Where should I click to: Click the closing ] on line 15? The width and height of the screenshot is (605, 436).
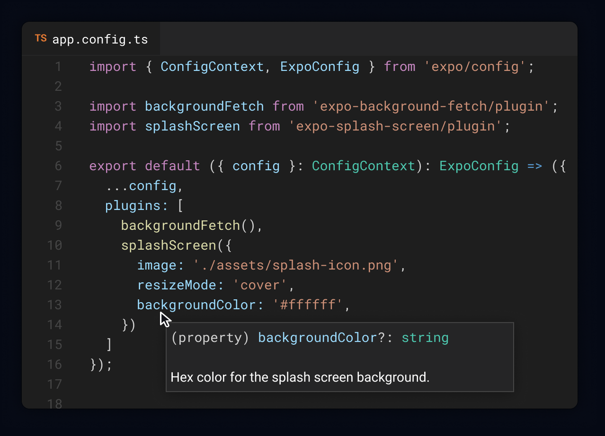tap(109, 345)
